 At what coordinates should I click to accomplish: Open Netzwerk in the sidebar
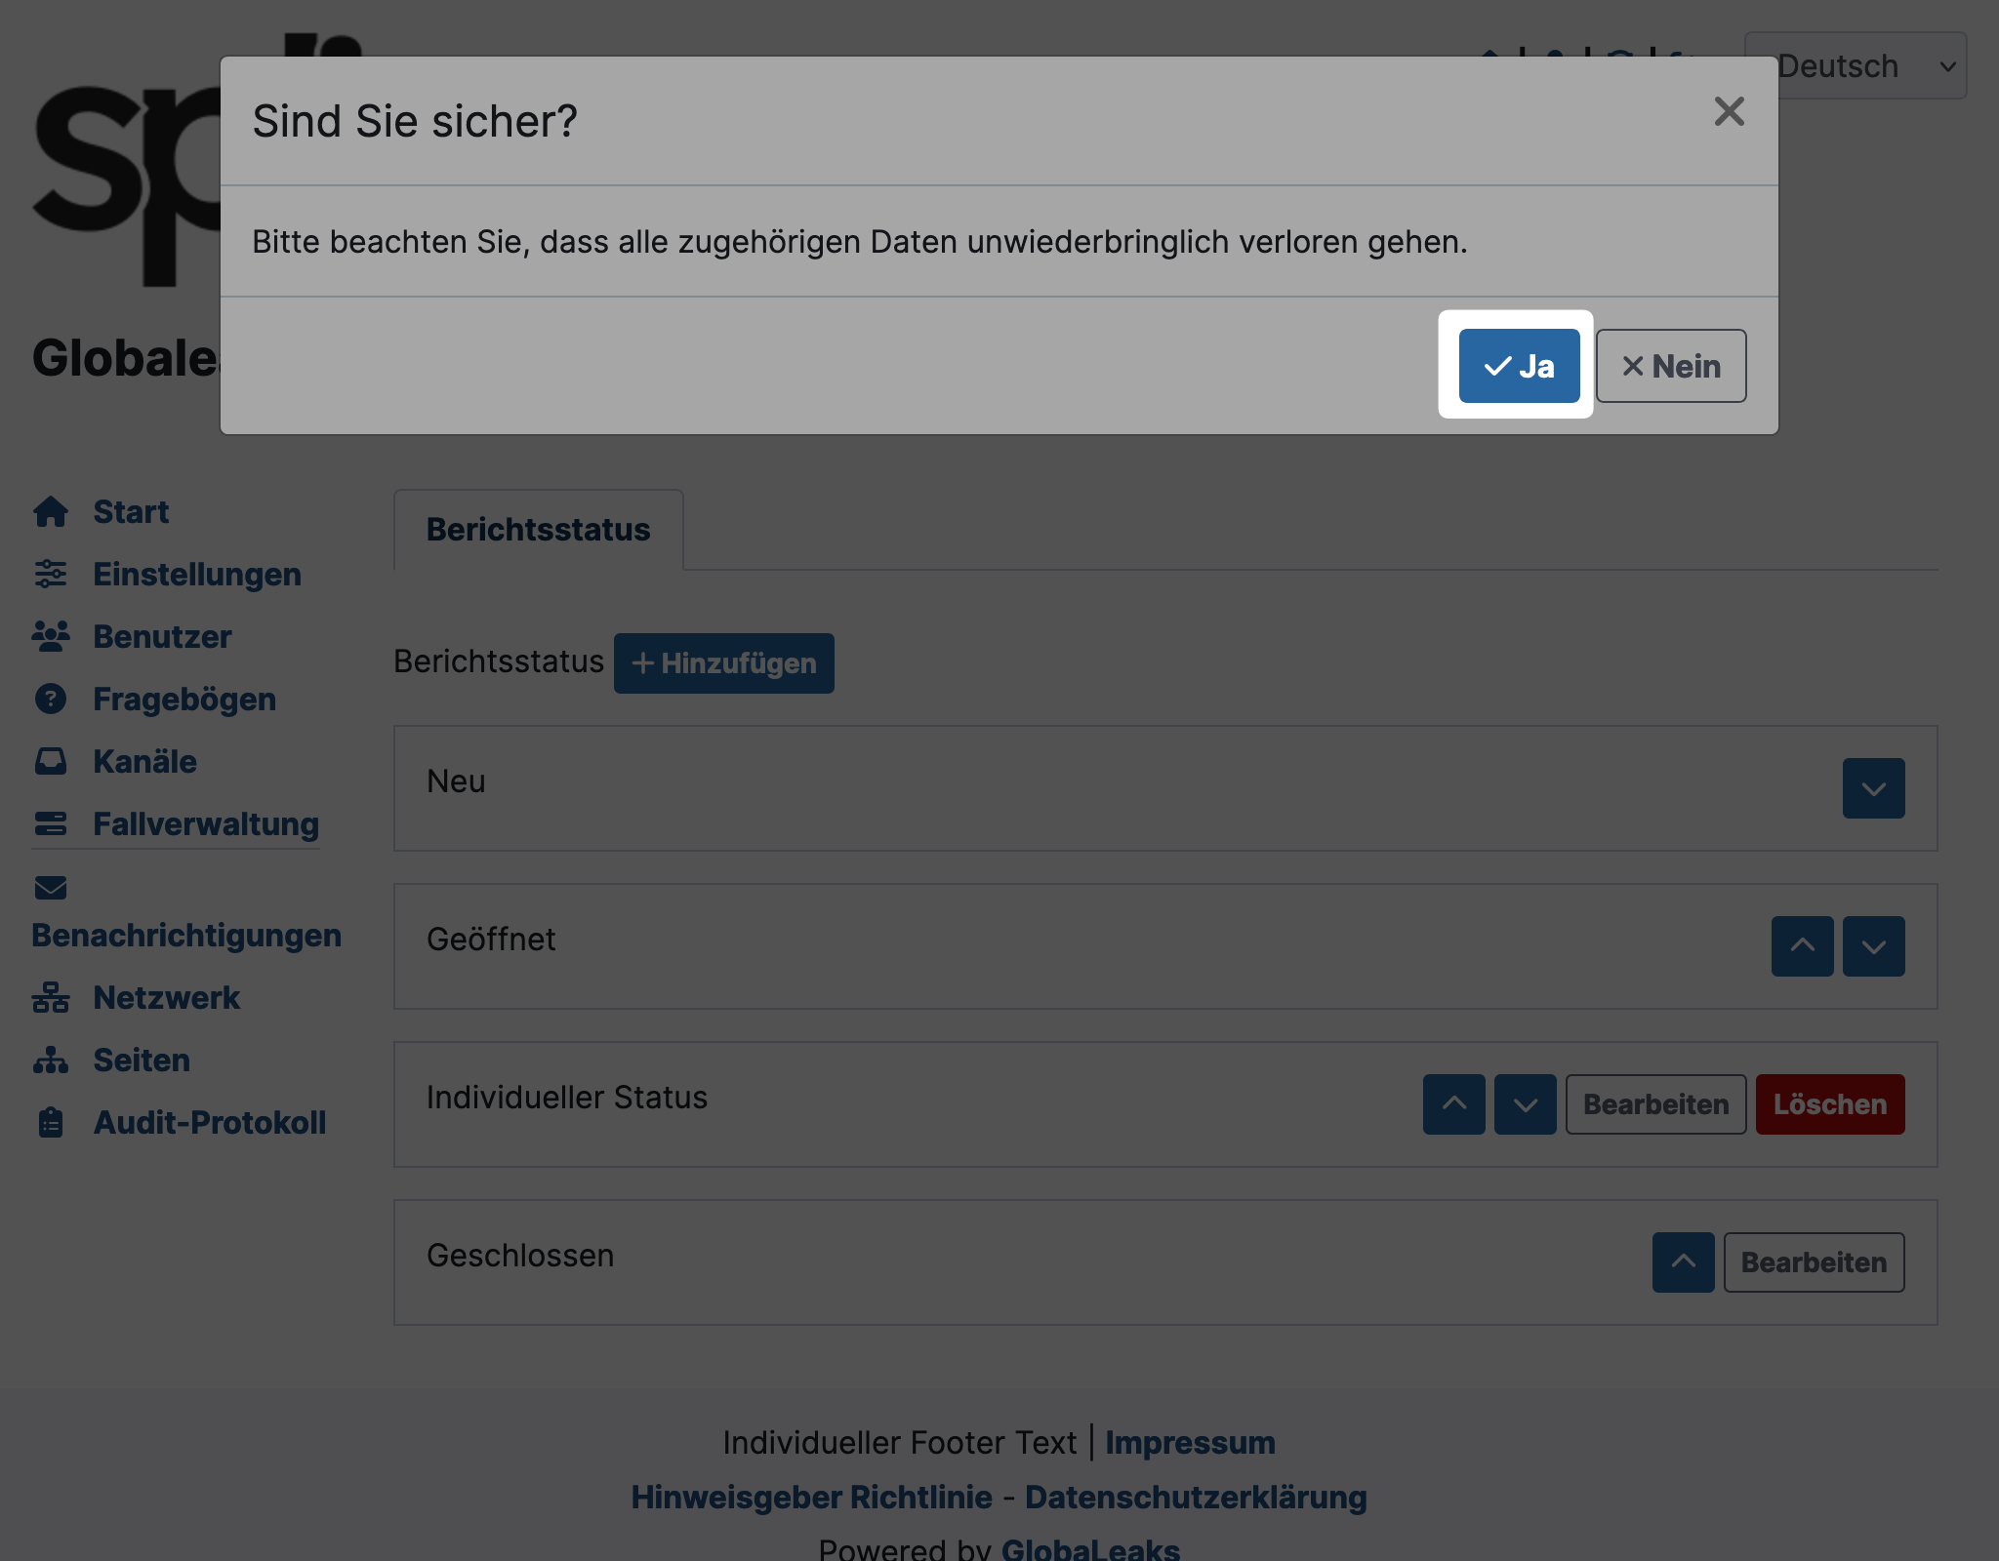coord(167,997)
